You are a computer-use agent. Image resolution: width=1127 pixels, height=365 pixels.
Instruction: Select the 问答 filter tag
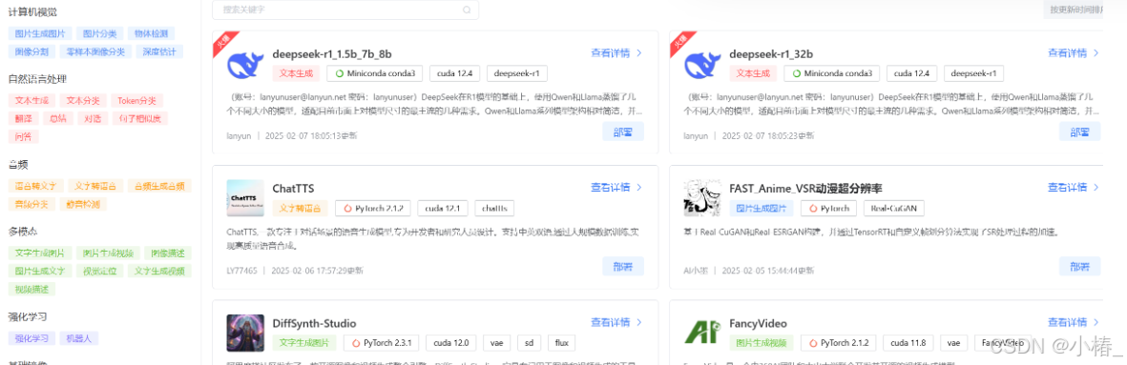[23, 136]
